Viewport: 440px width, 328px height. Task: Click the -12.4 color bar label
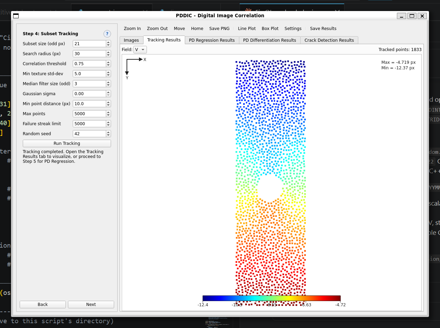(x=203, y=305)
